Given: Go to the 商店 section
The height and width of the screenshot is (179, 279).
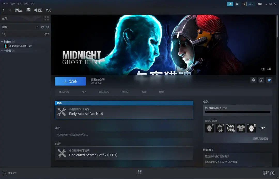Looking at the screenshot, I should coord(19,10).
